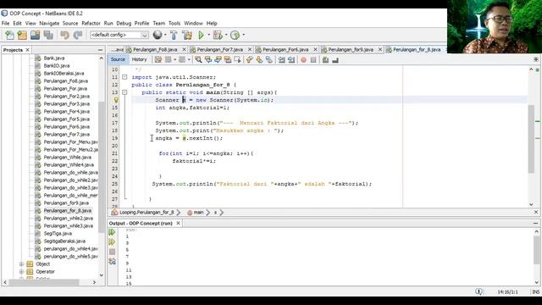Switch to the Source view button

point(118,59)
